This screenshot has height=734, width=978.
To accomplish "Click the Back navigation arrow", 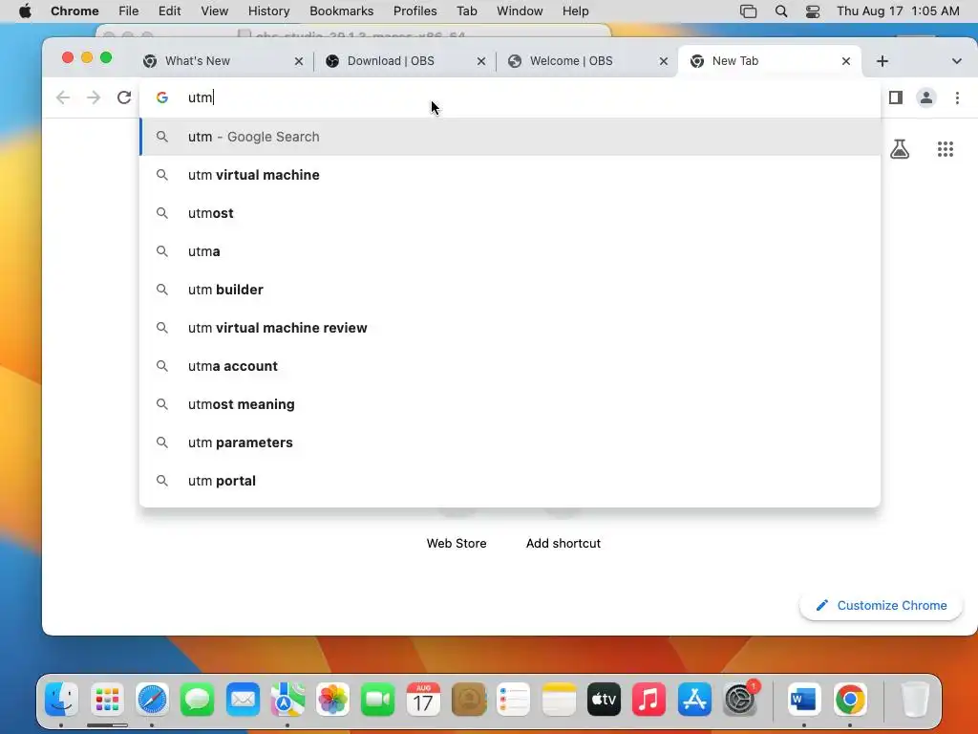I will [x=63, y=97].
